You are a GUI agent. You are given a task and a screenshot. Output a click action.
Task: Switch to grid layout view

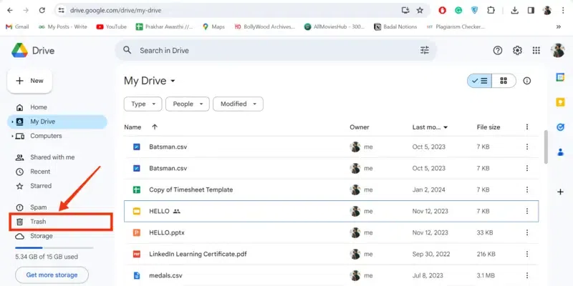[x=504, y=81]
